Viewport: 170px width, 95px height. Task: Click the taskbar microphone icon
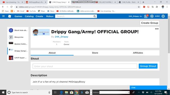(49, 92)
